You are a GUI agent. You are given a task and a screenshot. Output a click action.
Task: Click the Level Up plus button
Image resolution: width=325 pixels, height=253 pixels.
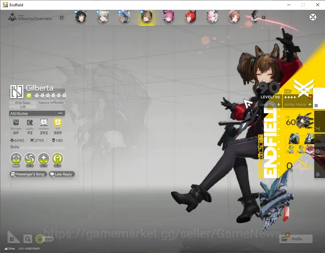tap(279, 105)
